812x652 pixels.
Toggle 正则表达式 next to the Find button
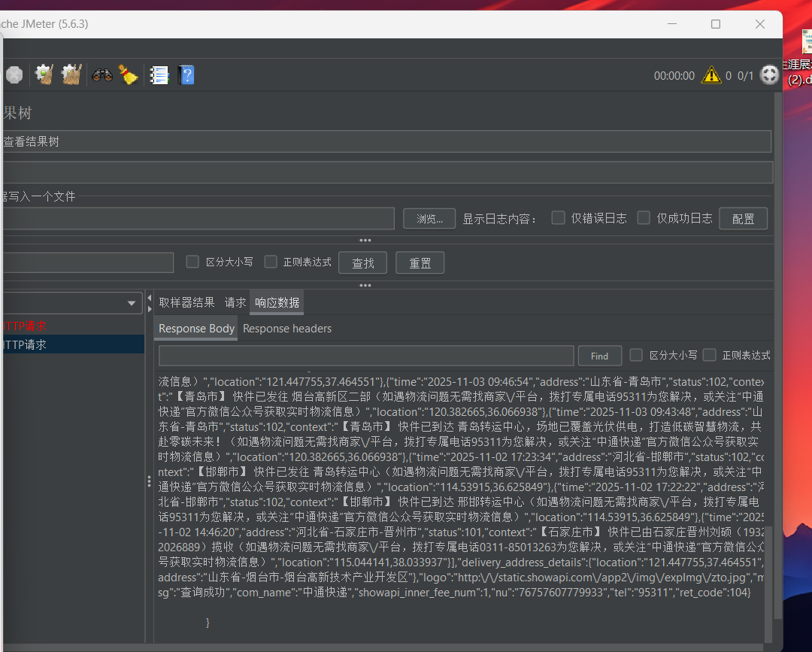[710, 355]
